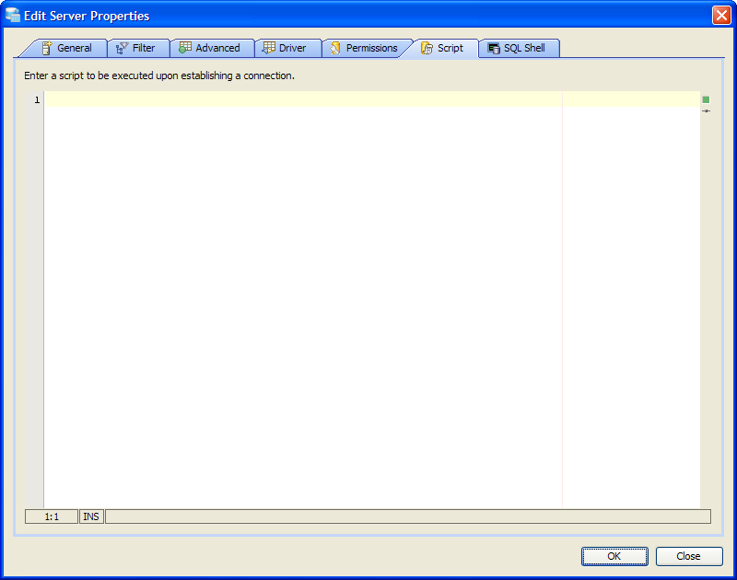The image size is (737, 580).
Task: Select the Advanced tab
Action: pos(211,48)
